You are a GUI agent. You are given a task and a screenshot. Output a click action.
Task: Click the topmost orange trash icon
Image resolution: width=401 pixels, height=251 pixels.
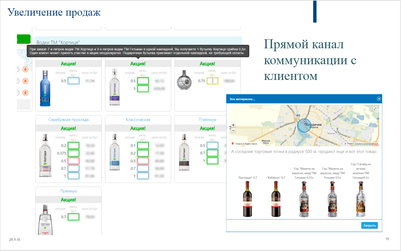click(25, 69)
